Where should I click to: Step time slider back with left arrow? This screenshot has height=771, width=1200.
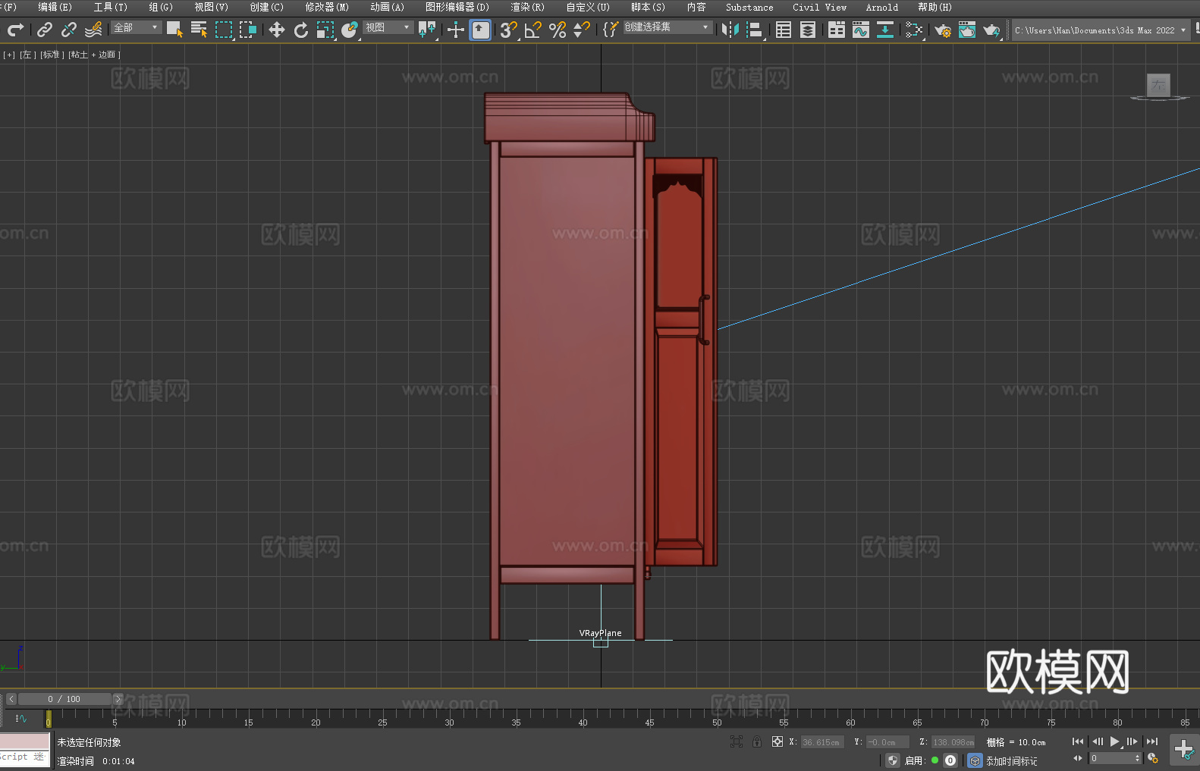(11, 699)
